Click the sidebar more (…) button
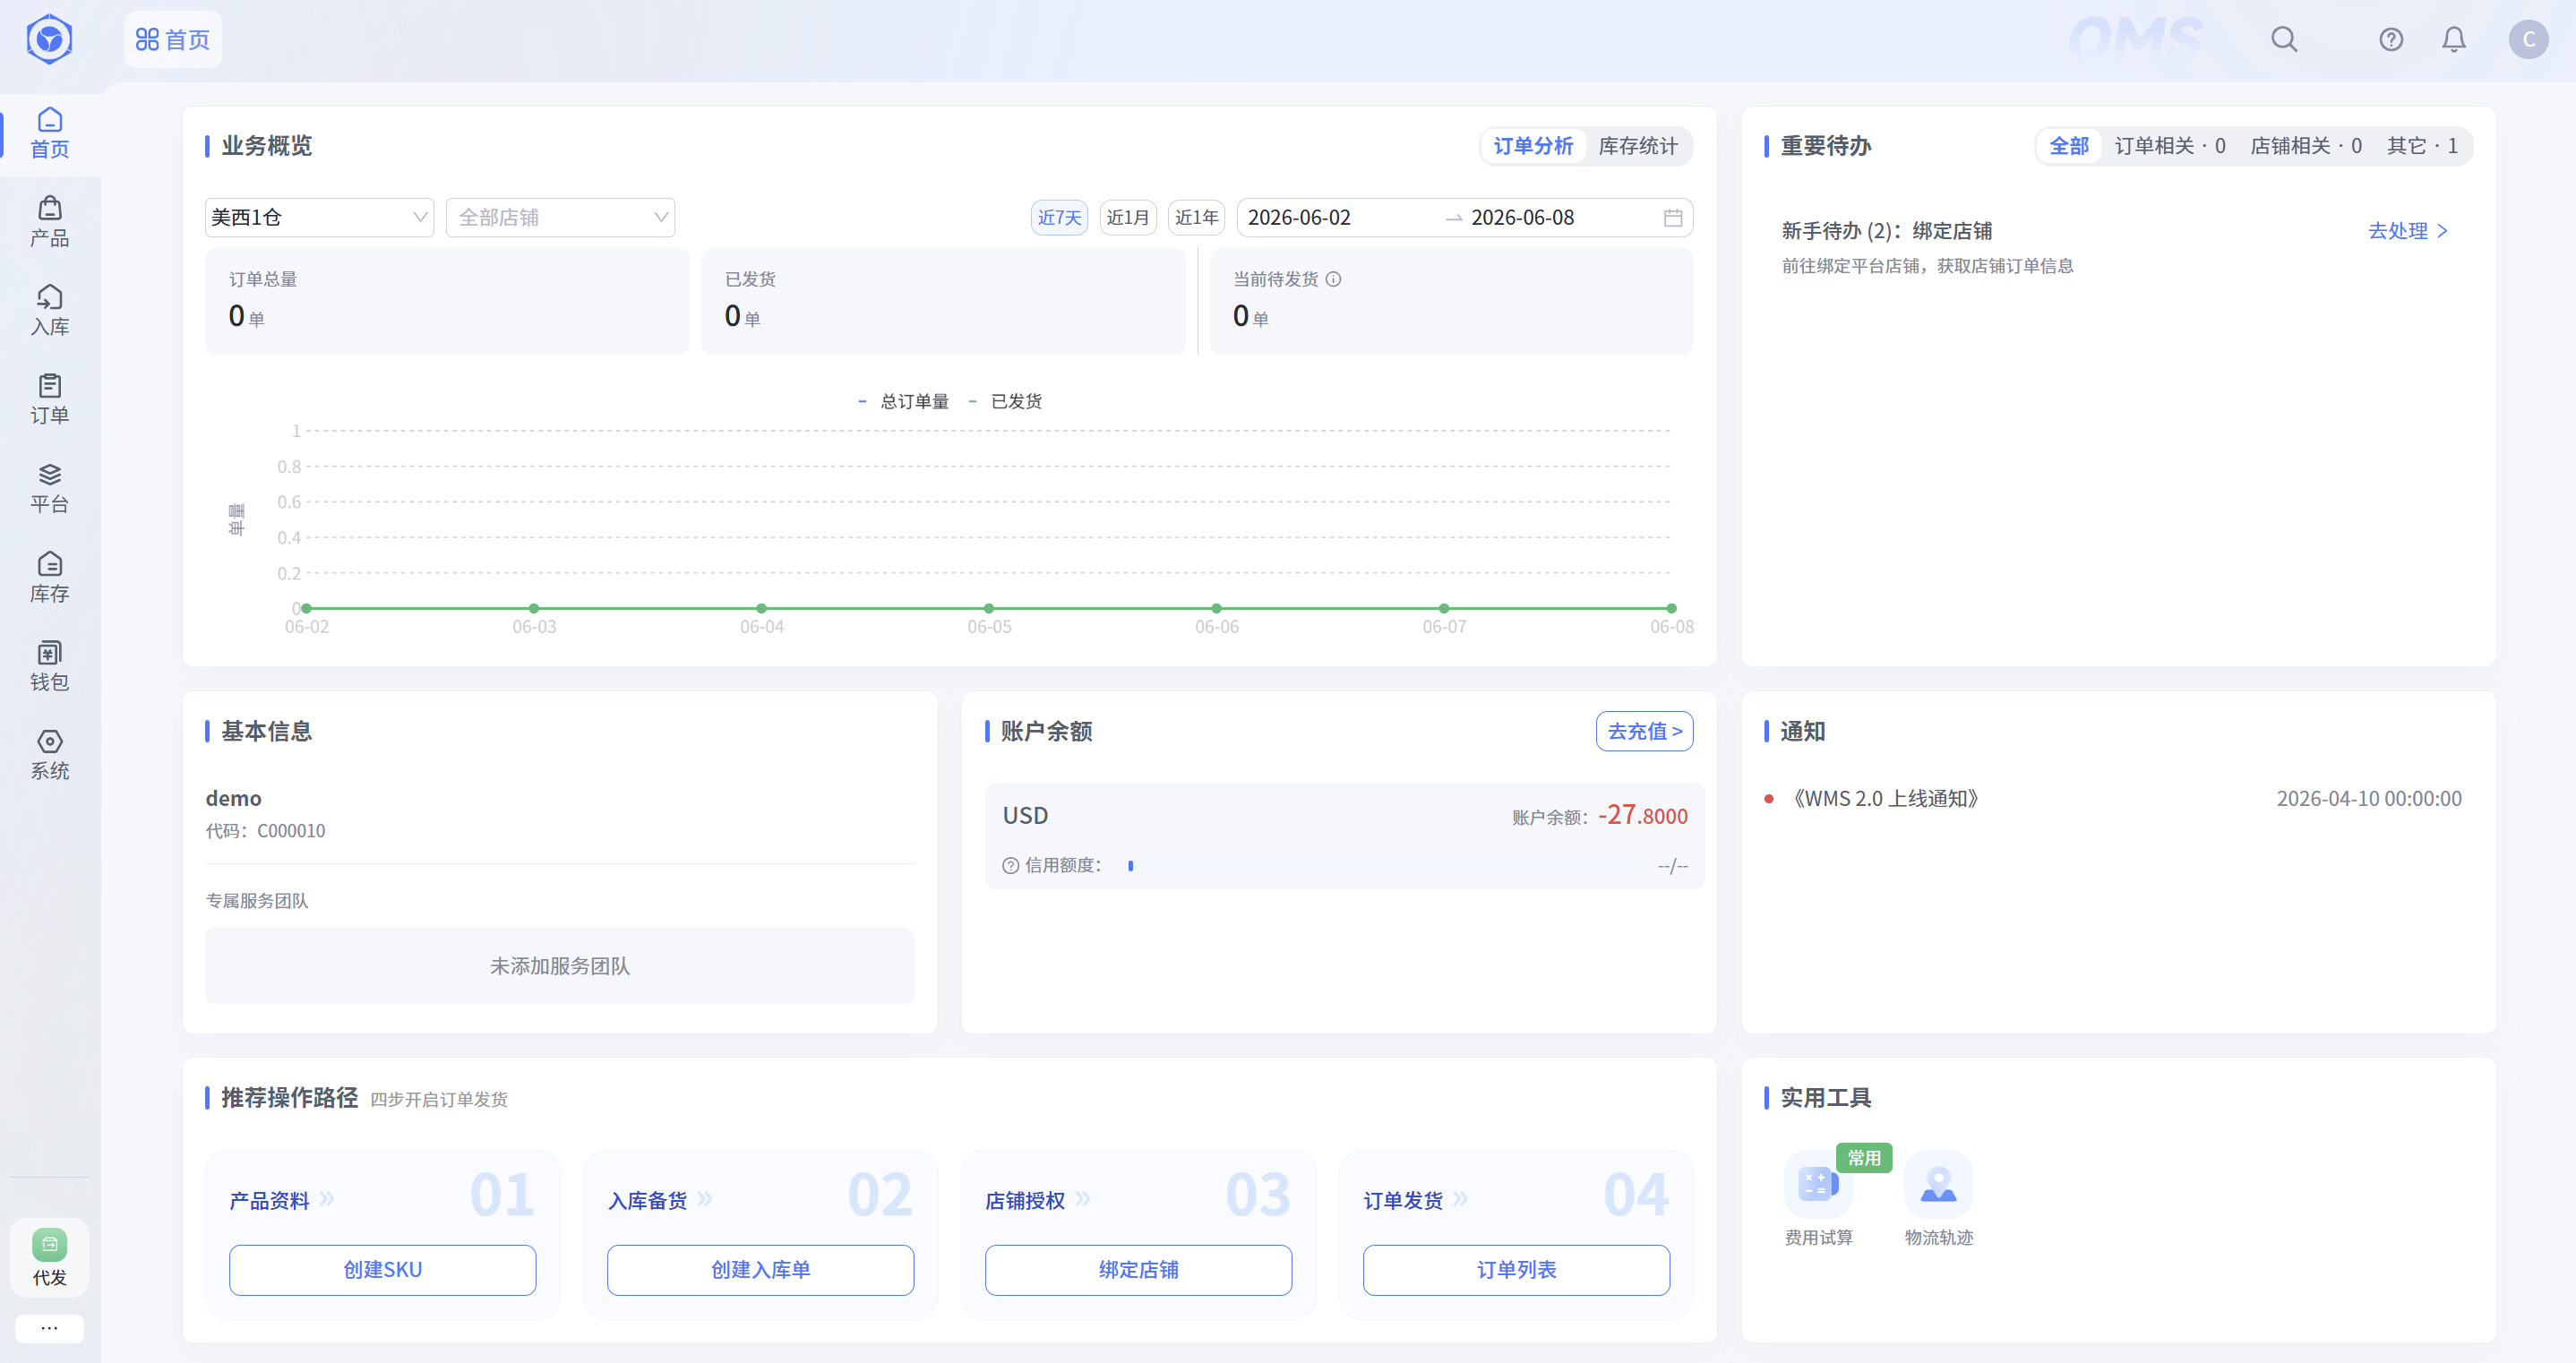The width and height of the screenshot is (2576, 1363). [49, 1328]
